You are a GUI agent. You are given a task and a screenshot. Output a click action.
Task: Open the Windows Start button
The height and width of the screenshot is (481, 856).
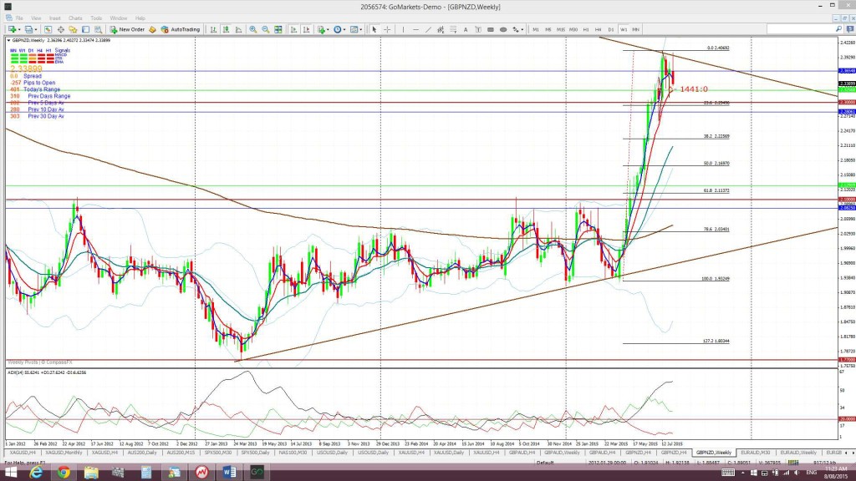click(11, 473)
